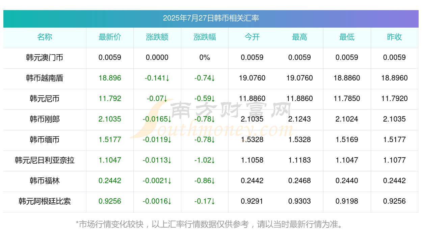This screenshot has width=422, height=235.
Task: Click change value -0.0113↓
Action: 157,160
